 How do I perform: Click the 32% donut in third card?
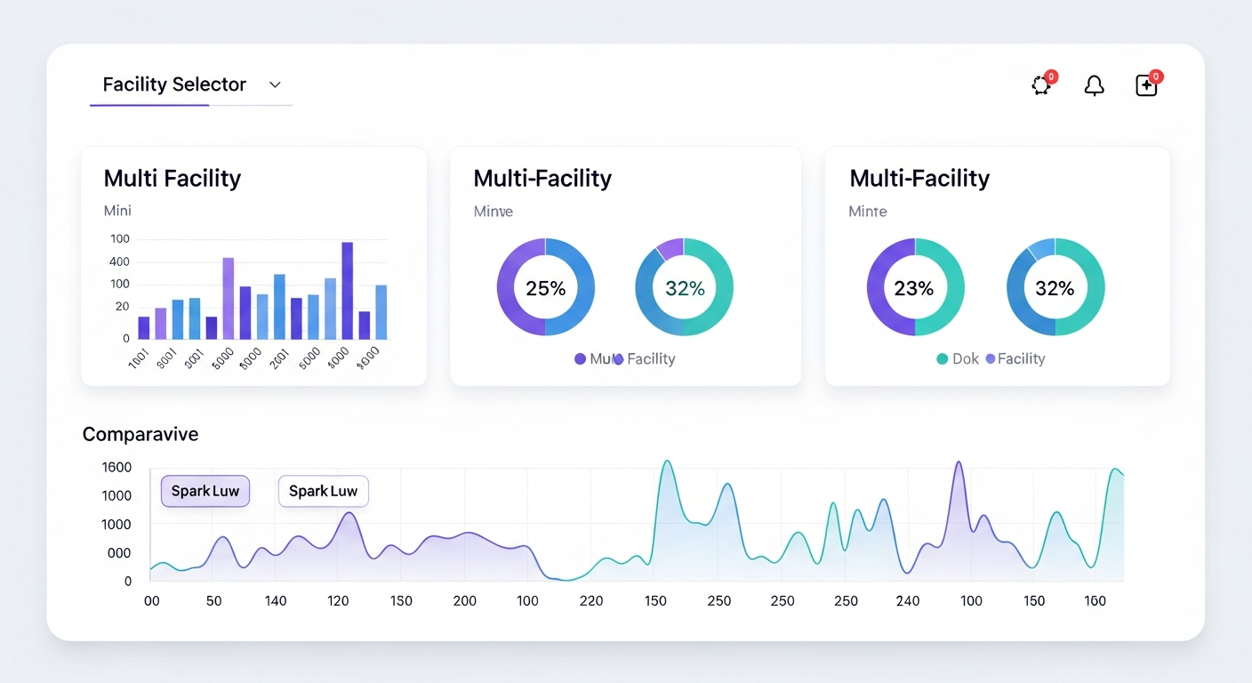click(1055, 287)
